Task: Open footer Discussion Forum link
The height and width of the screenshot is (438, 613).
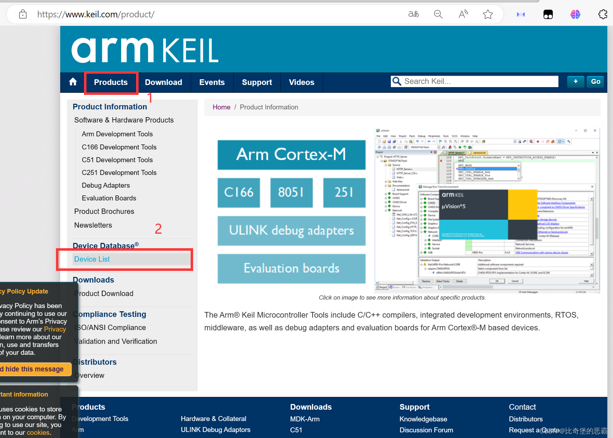Action: click(426, 430)
